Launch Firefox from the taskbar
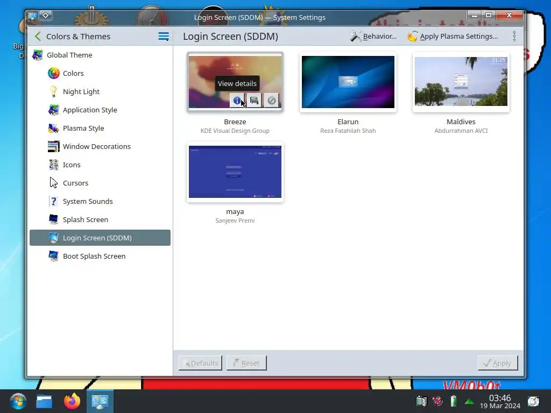This screenshot has height=413, width=551. (x=72, y=401)
